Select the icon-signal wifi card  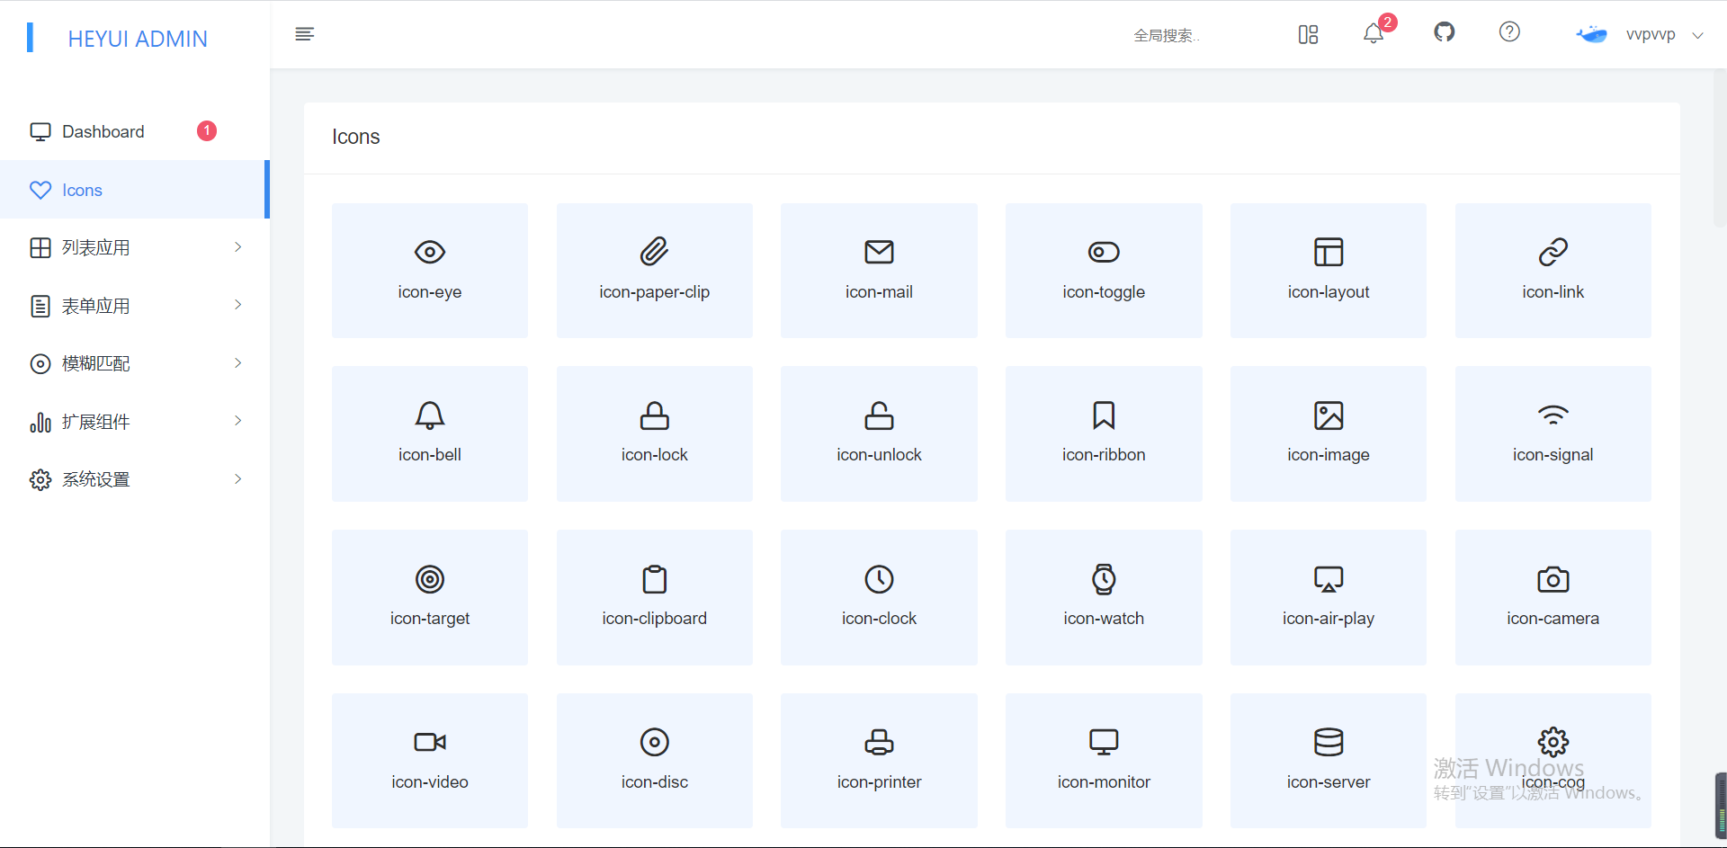(1553, 433)
